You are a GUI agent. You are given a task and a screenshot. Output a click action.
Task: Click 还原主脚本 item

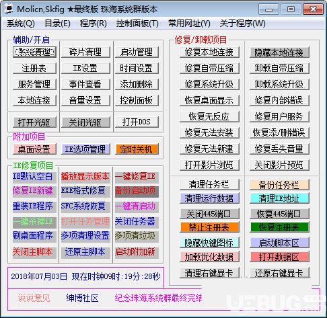(x=85, y=252)
